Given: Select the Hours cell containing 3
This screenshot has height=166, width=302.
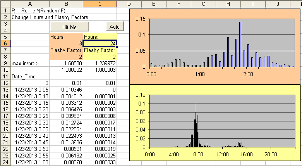Looking at the screenshot, I should (x=66, y=43).
